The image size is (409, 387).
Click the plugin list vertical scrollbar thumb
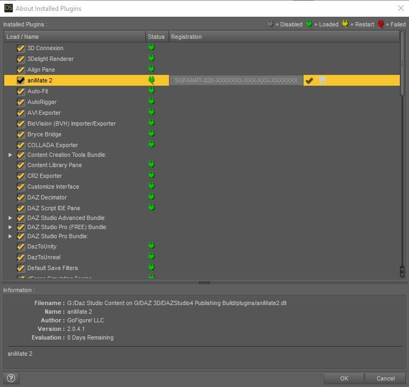pos(402,64)
